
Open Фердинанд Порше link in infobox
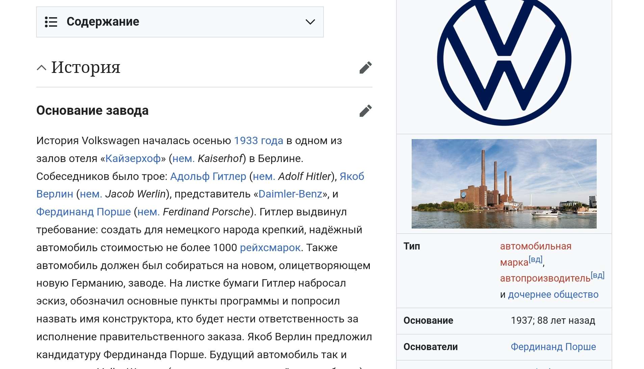(553, 347)
